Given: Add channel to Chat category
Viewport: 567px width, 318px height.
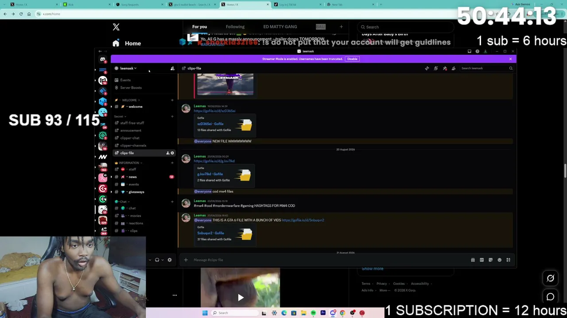Looking at the screenshot, I should (172, 202).
